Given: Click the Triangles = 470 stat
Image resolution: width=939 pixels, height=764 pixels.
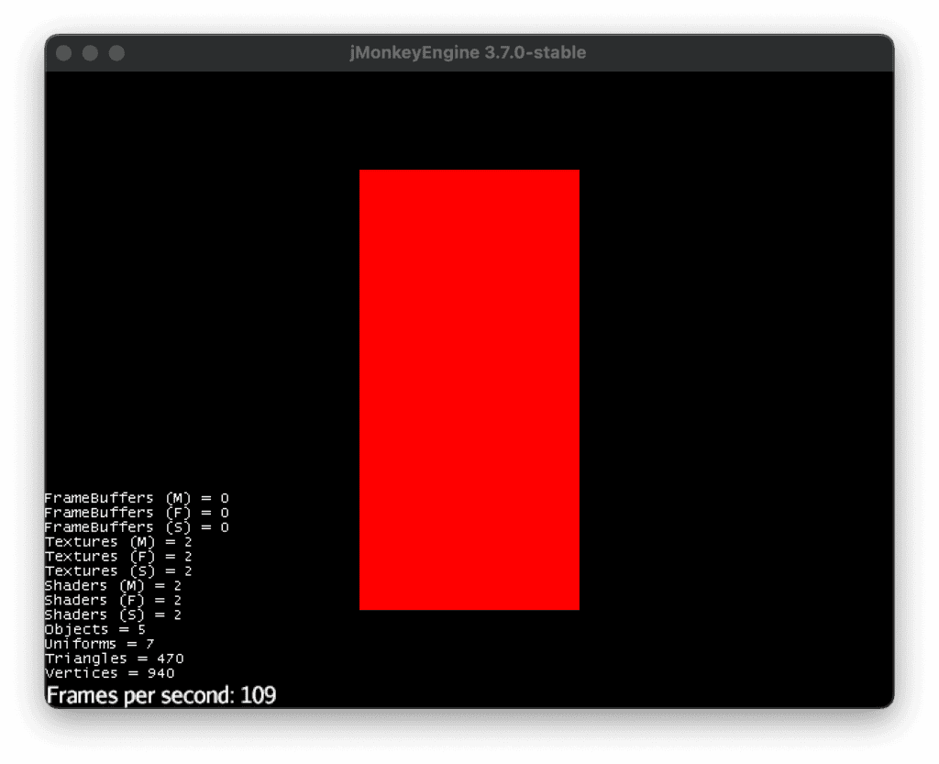Looking at the screenshot, I should coord(114,659).
